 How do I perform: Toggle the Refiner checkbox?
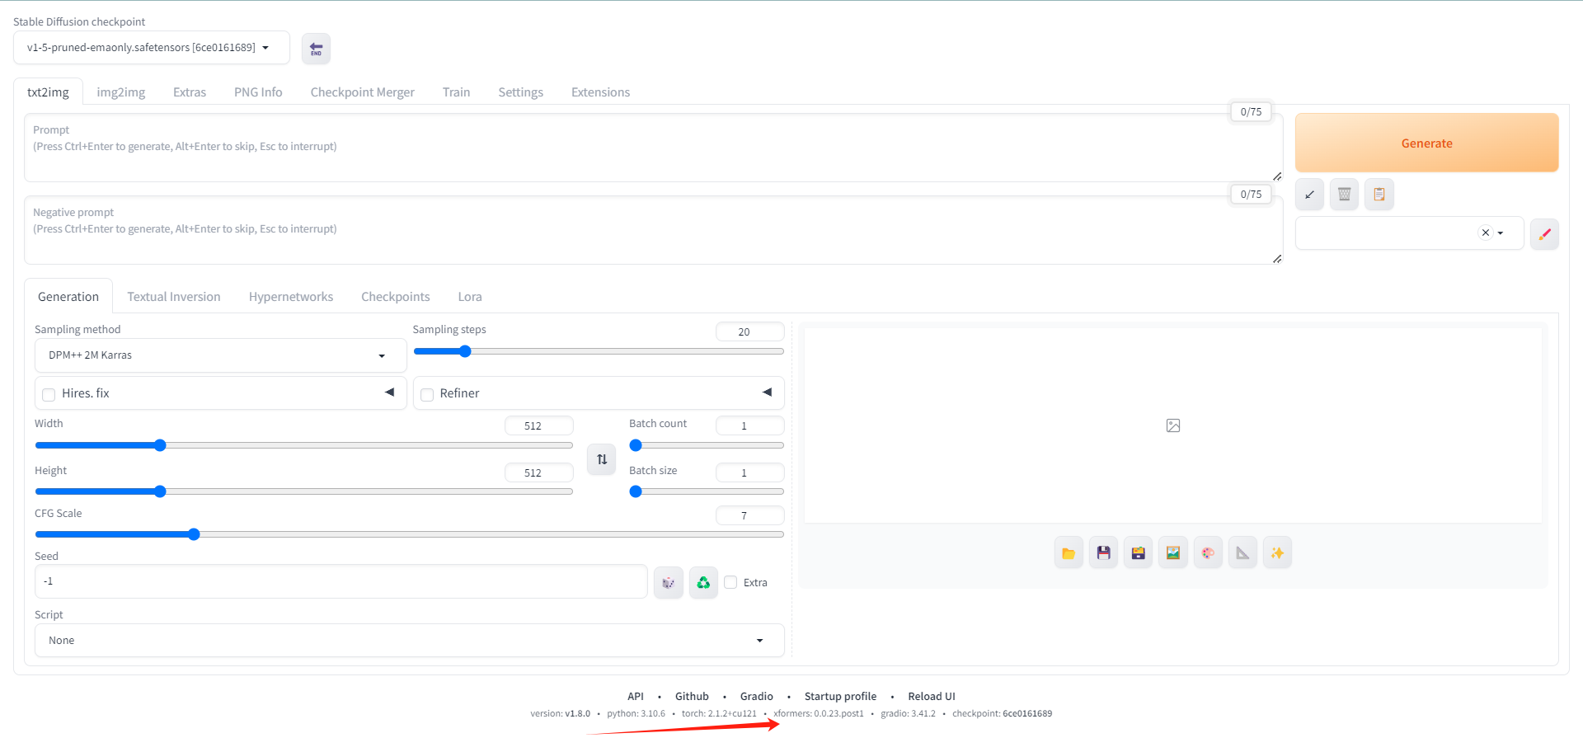tap(427, 394)
